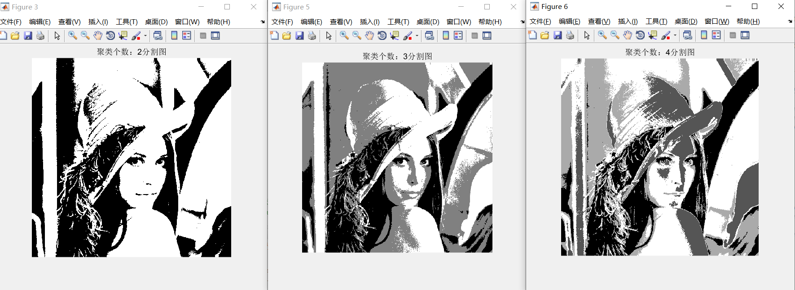The height and width of the screenshot is (290, 795).
Task: Show Plot Tools icon in Figure 6
Action: tap(745, 35)
